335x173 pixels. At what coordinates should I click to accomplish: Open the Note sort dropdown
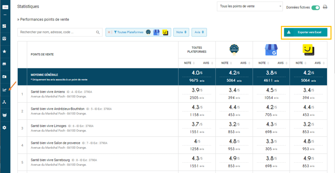pos(181,32)
